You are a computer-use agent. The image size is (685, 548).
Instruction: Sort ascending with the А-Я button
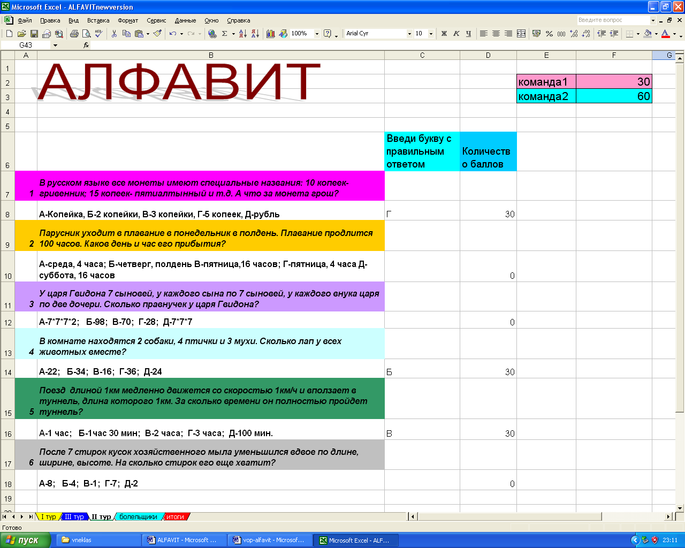(x=243, y=34)
